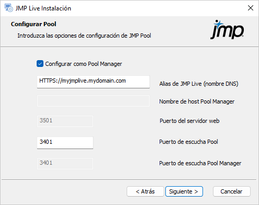Click 'Puerto de escucha Pool' label
Viewport: 259px width, 205px height.
click(188, 142)
